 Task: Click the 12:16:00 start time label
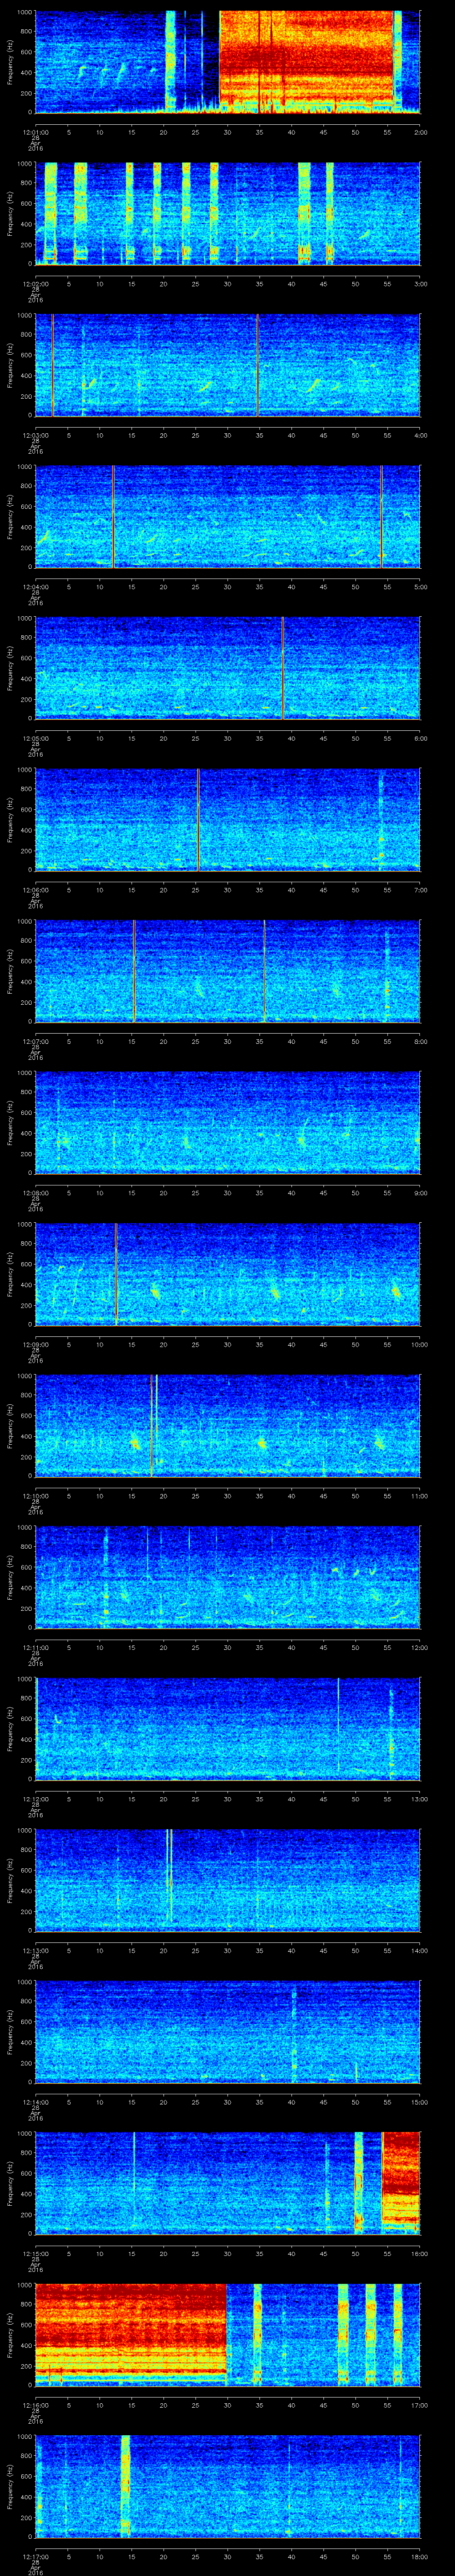(x=35, y=2404)
